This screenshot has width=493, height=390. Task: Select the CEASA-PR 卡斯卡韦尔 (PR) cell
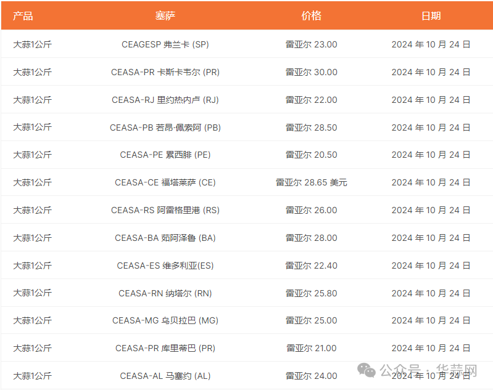pos(165,72)
